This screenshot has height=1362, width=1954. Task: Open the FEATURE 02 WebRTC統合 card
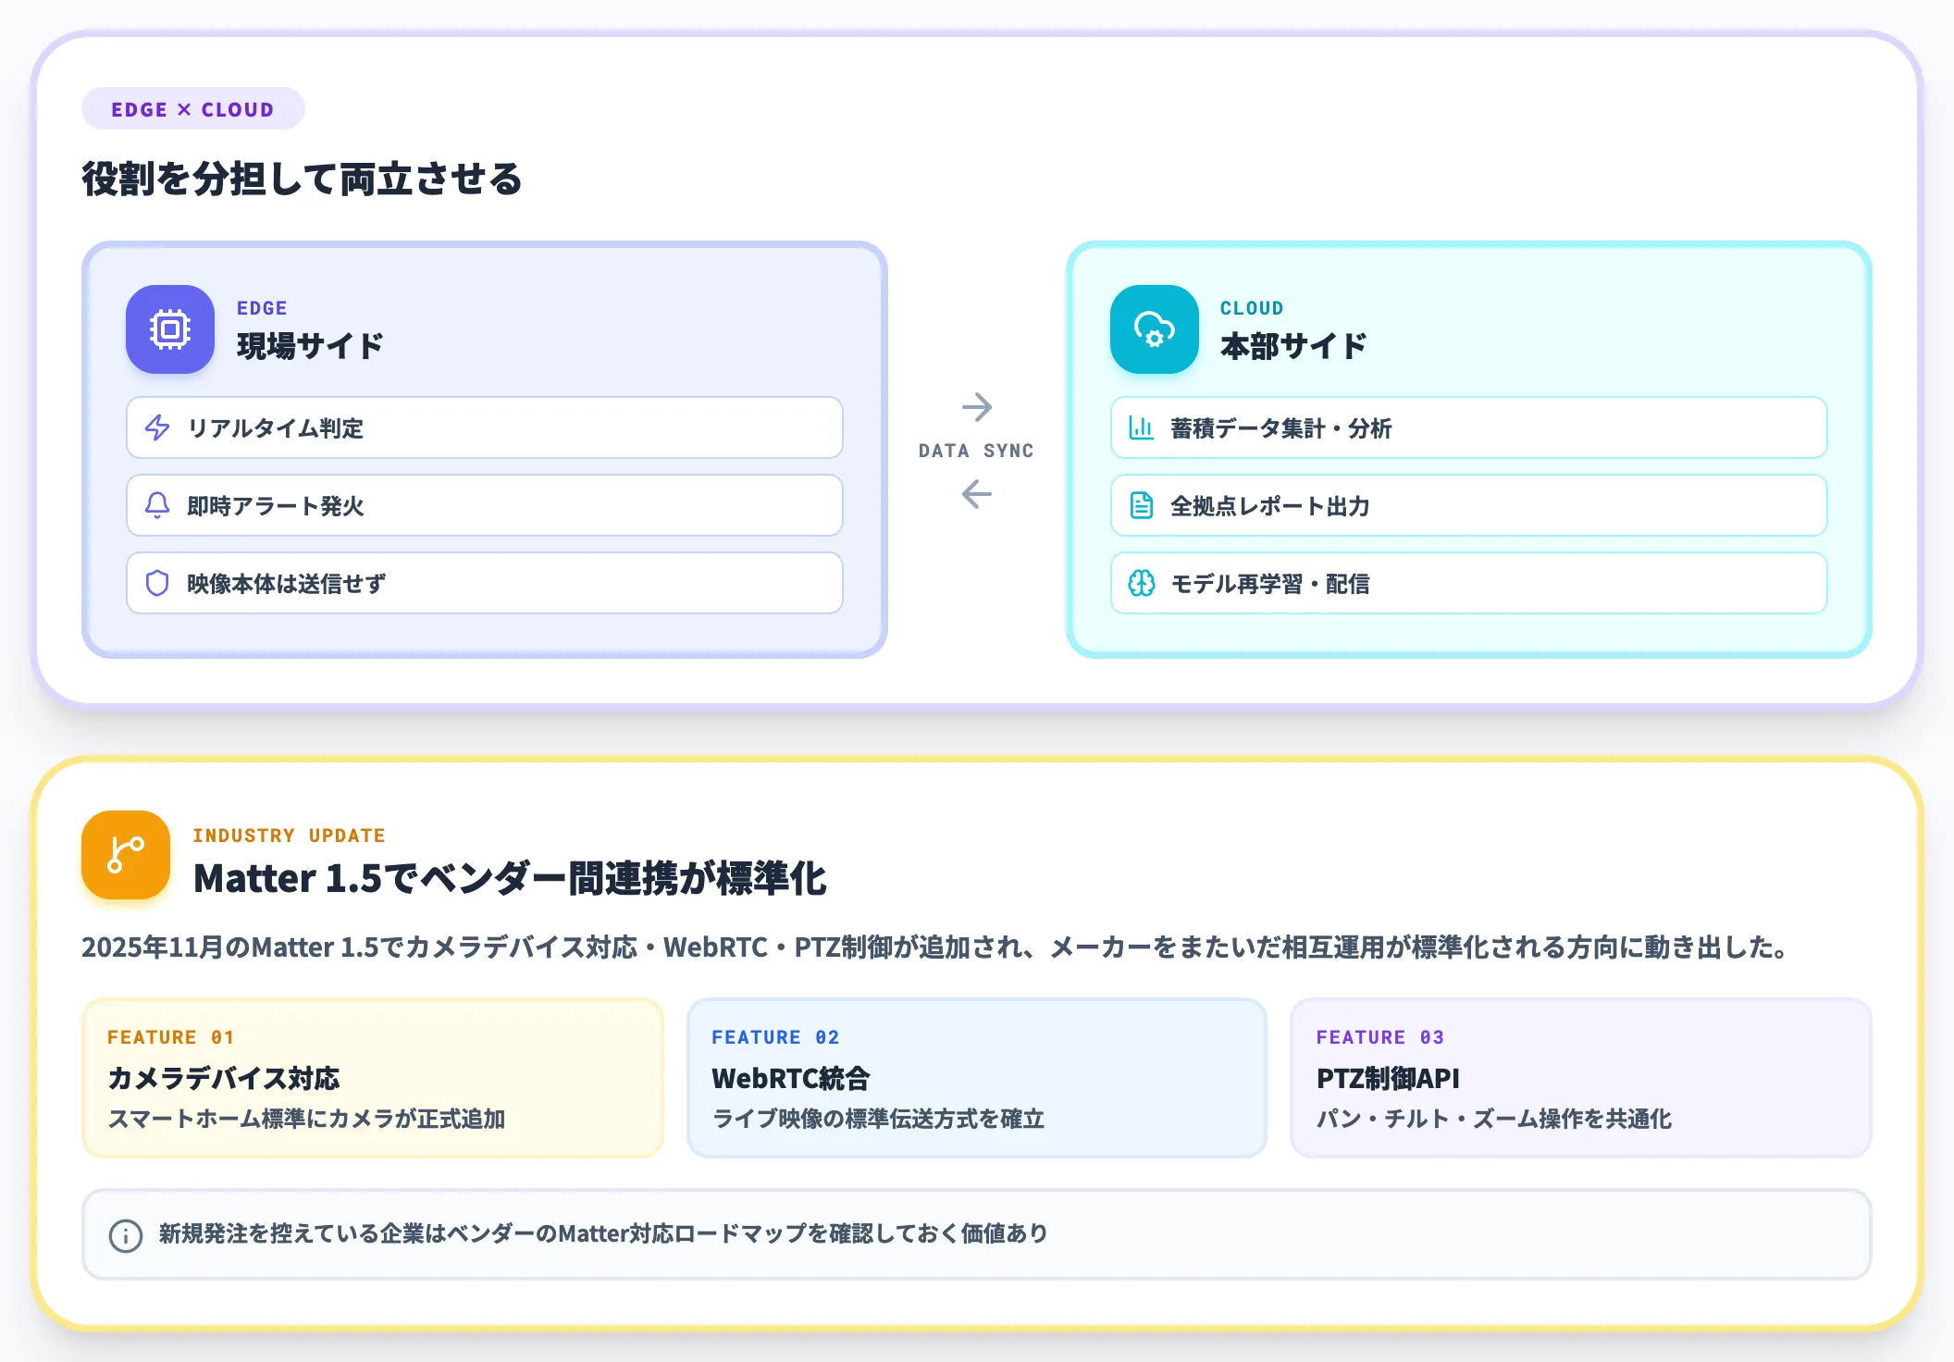[977, 1078]
